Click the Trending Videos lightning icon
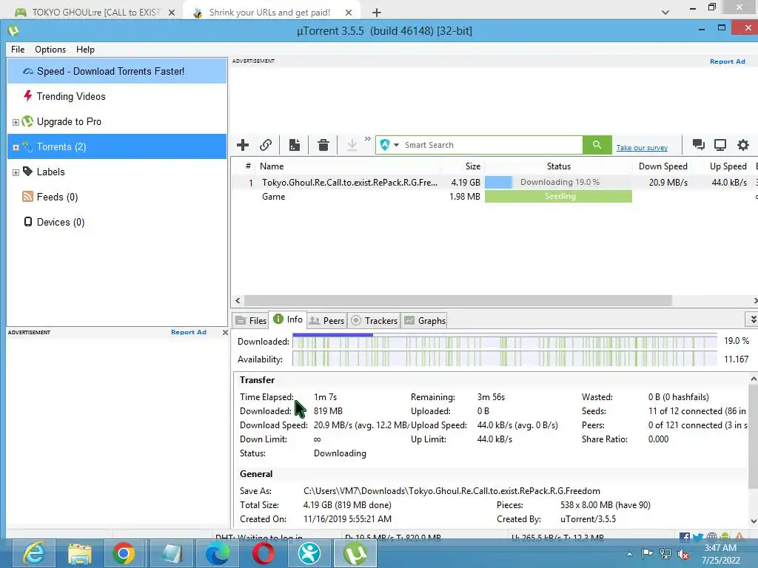758x568 pixels. (x=28, y=95)
